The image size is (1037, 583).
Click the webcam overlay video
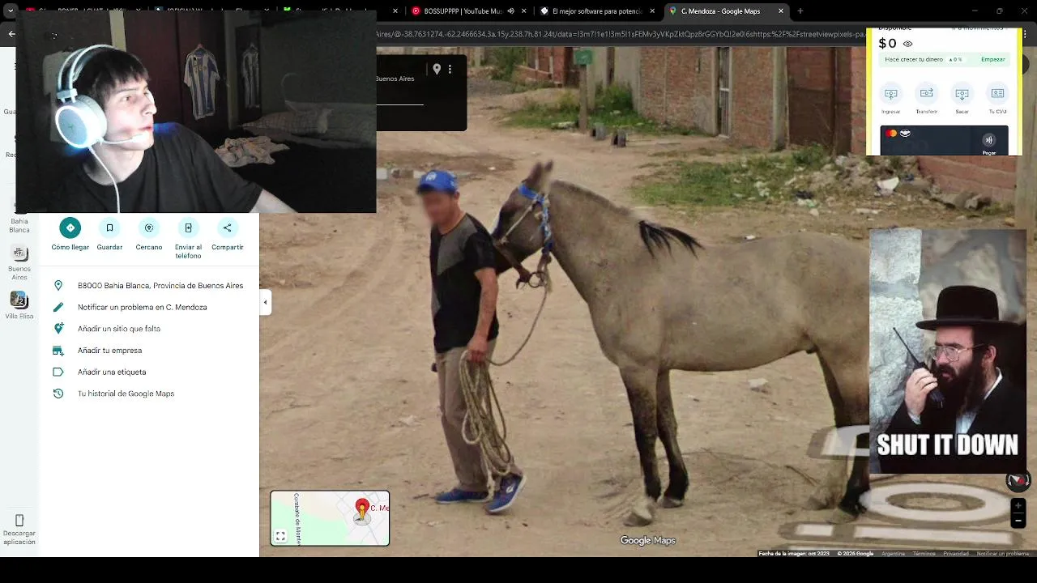196,112
